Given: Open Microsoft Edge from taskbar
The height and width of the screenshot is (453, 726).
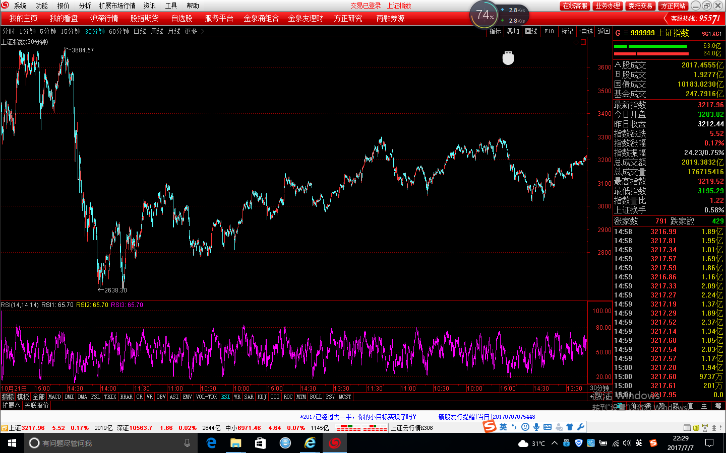Looking at the screenshot, I should (211, 443).
